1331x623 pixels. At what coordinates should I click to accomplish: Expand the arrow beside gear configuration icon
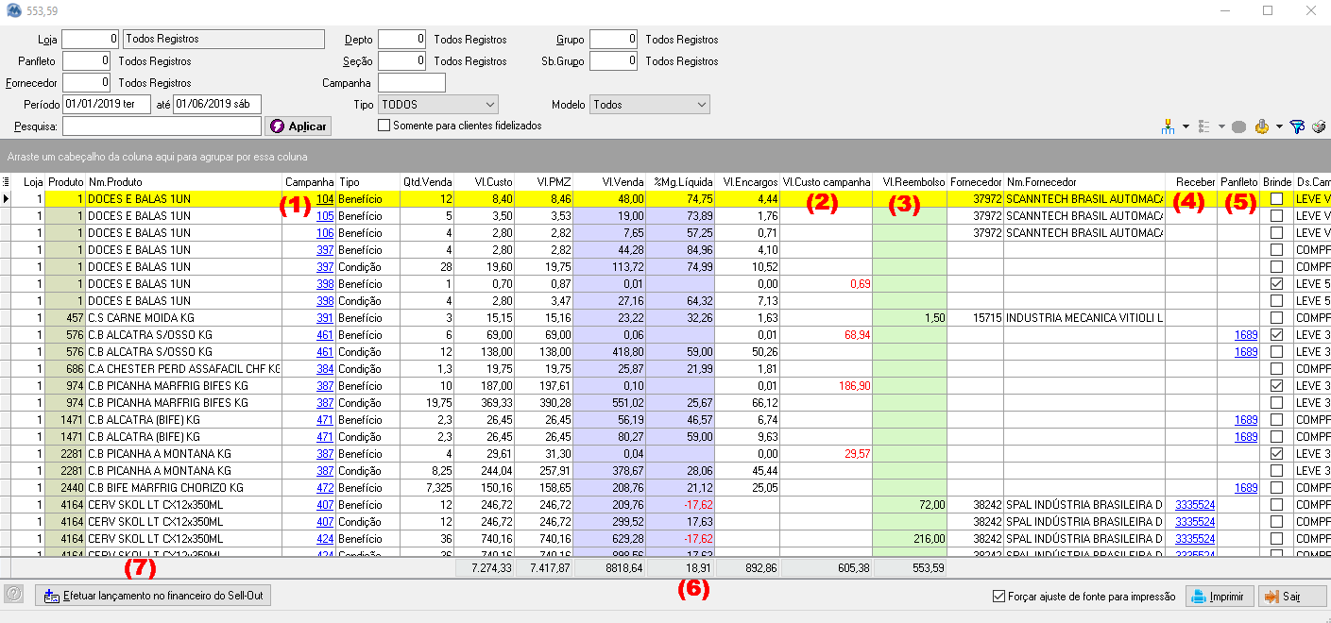pos(1279,126)
